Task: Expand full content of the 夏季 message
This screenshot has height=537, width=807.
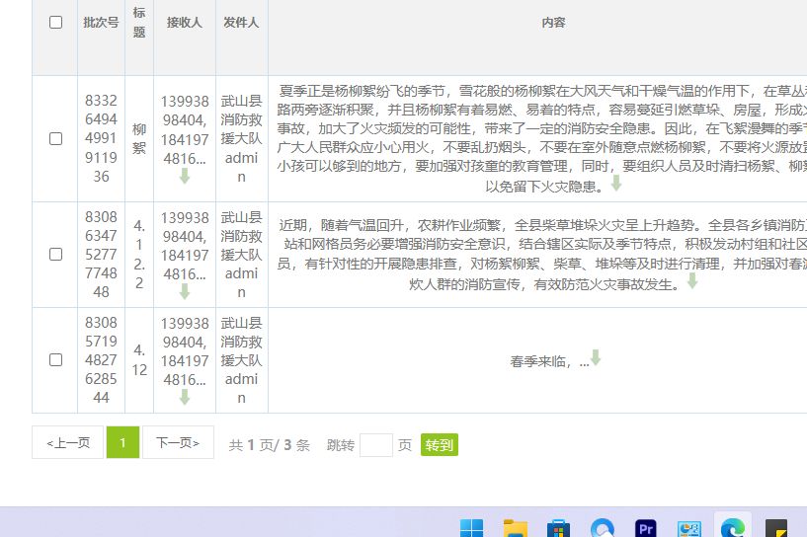Action: pyautogui.click(x=616, y=184)
